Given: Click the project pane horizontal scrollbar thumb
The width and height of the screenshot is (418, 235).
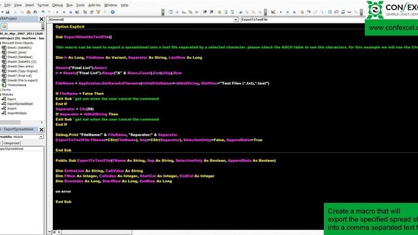Looking at the screenshot, I should [10, 122].
